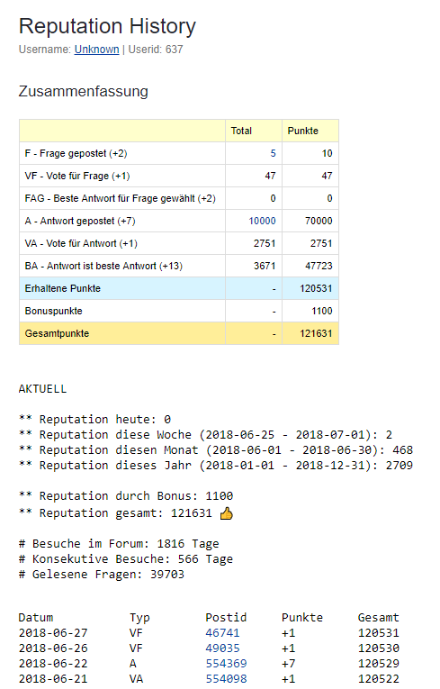Click total 5 for Frage gepostet
The width and height of the screenshot is (440, 689).
[273, 153]
